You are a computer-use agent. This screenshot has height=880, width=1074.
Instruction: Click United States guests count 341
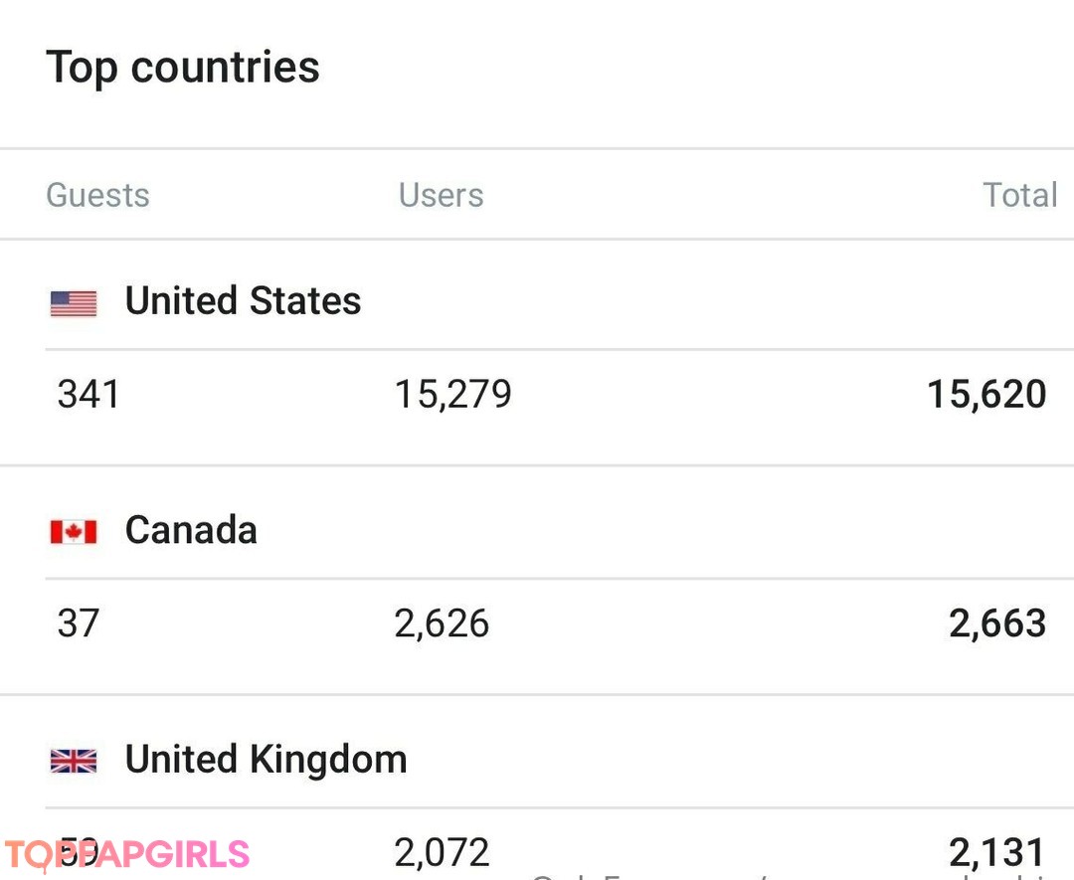coord(89,395)
